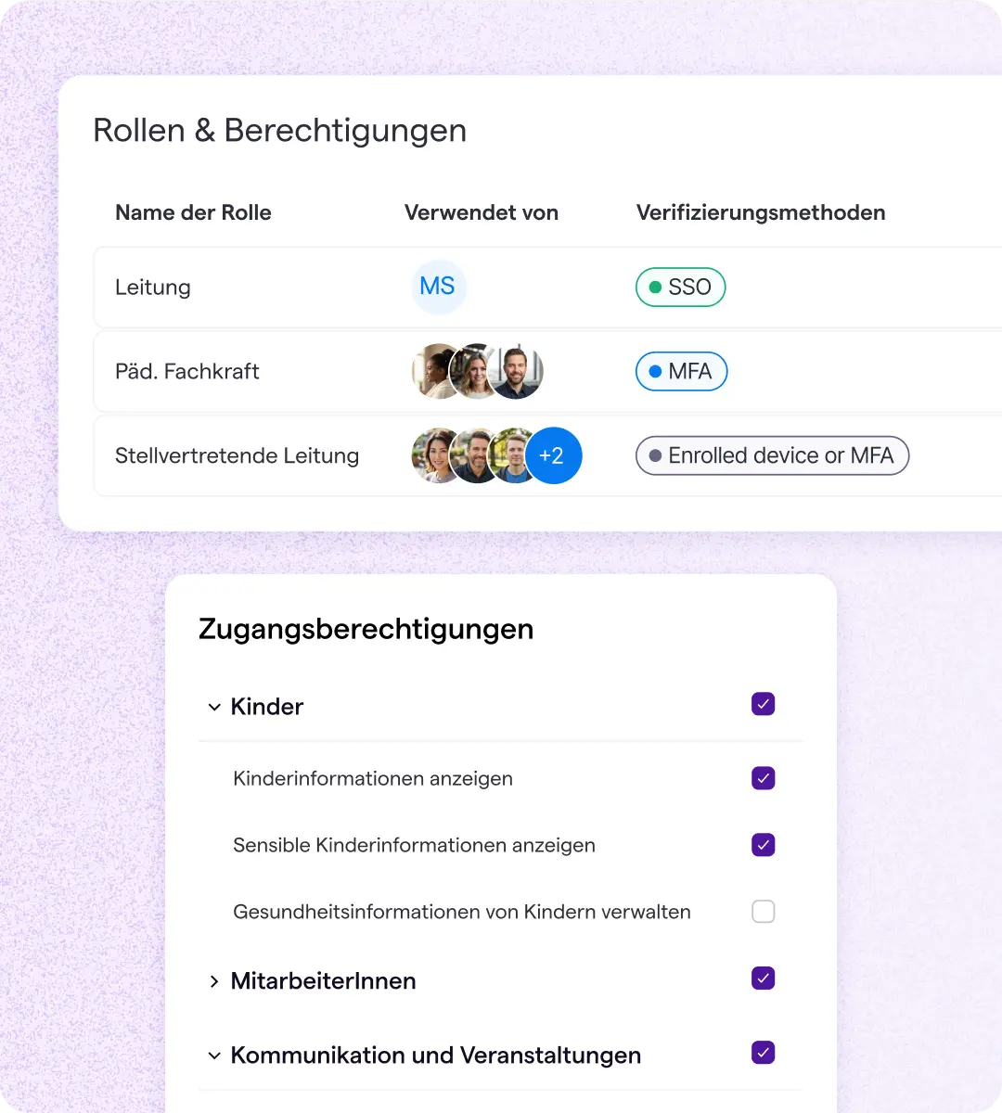Uncheck Sensible Kinderinformationen anzeigen checkbox
Screen dimensions: 1002x1113
(764, 845)
